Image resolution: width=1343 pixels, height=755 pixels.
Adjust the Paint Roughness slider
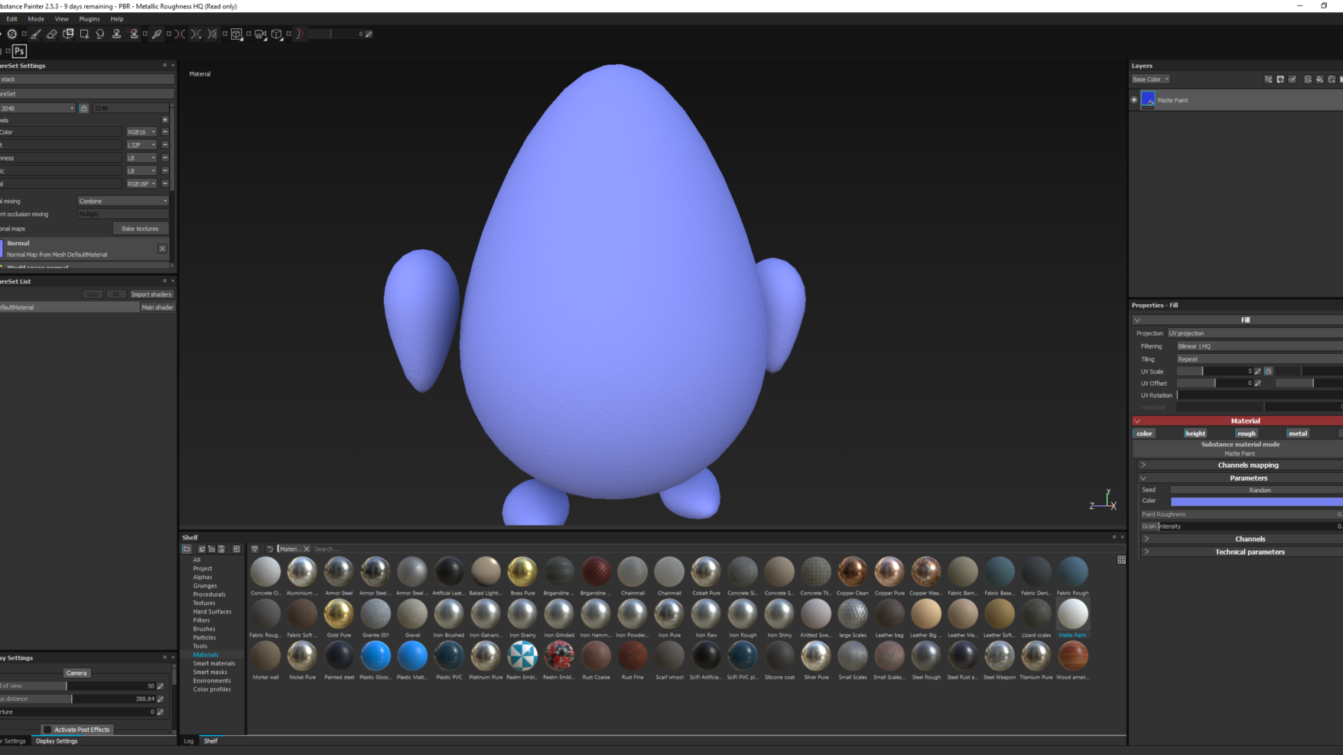pyautogui.click(x=1241, y=514)
